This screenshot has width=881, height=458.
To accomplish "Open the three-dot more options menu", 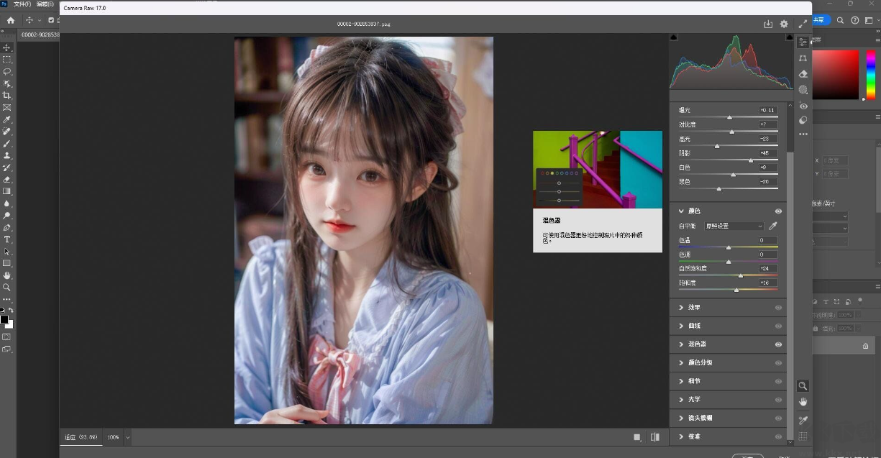I will pyautogui.click(x=803, y=134).
